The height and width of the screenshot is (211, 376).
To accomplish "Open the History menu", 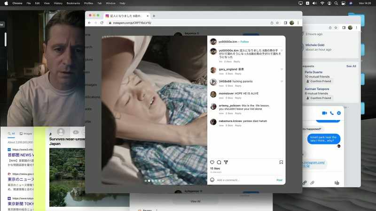I will point(58,3).
